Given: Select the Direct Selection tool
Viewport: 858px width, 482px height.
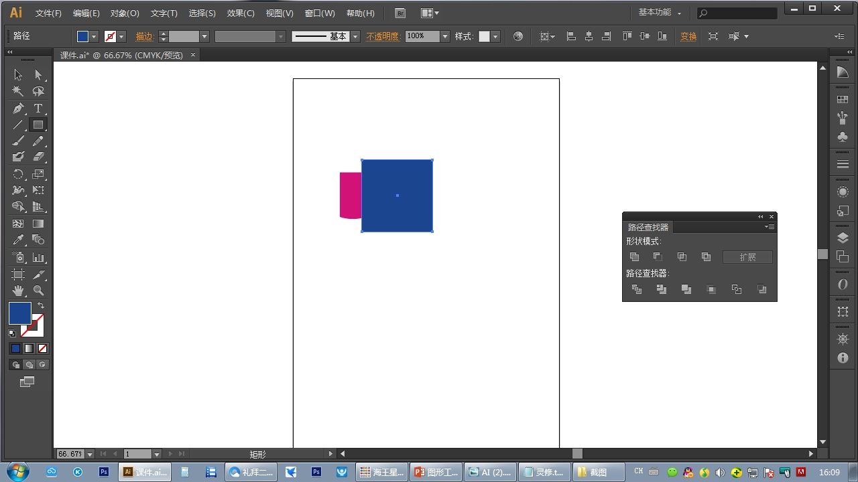Looking at the screenshot, I should pos(38,75).
